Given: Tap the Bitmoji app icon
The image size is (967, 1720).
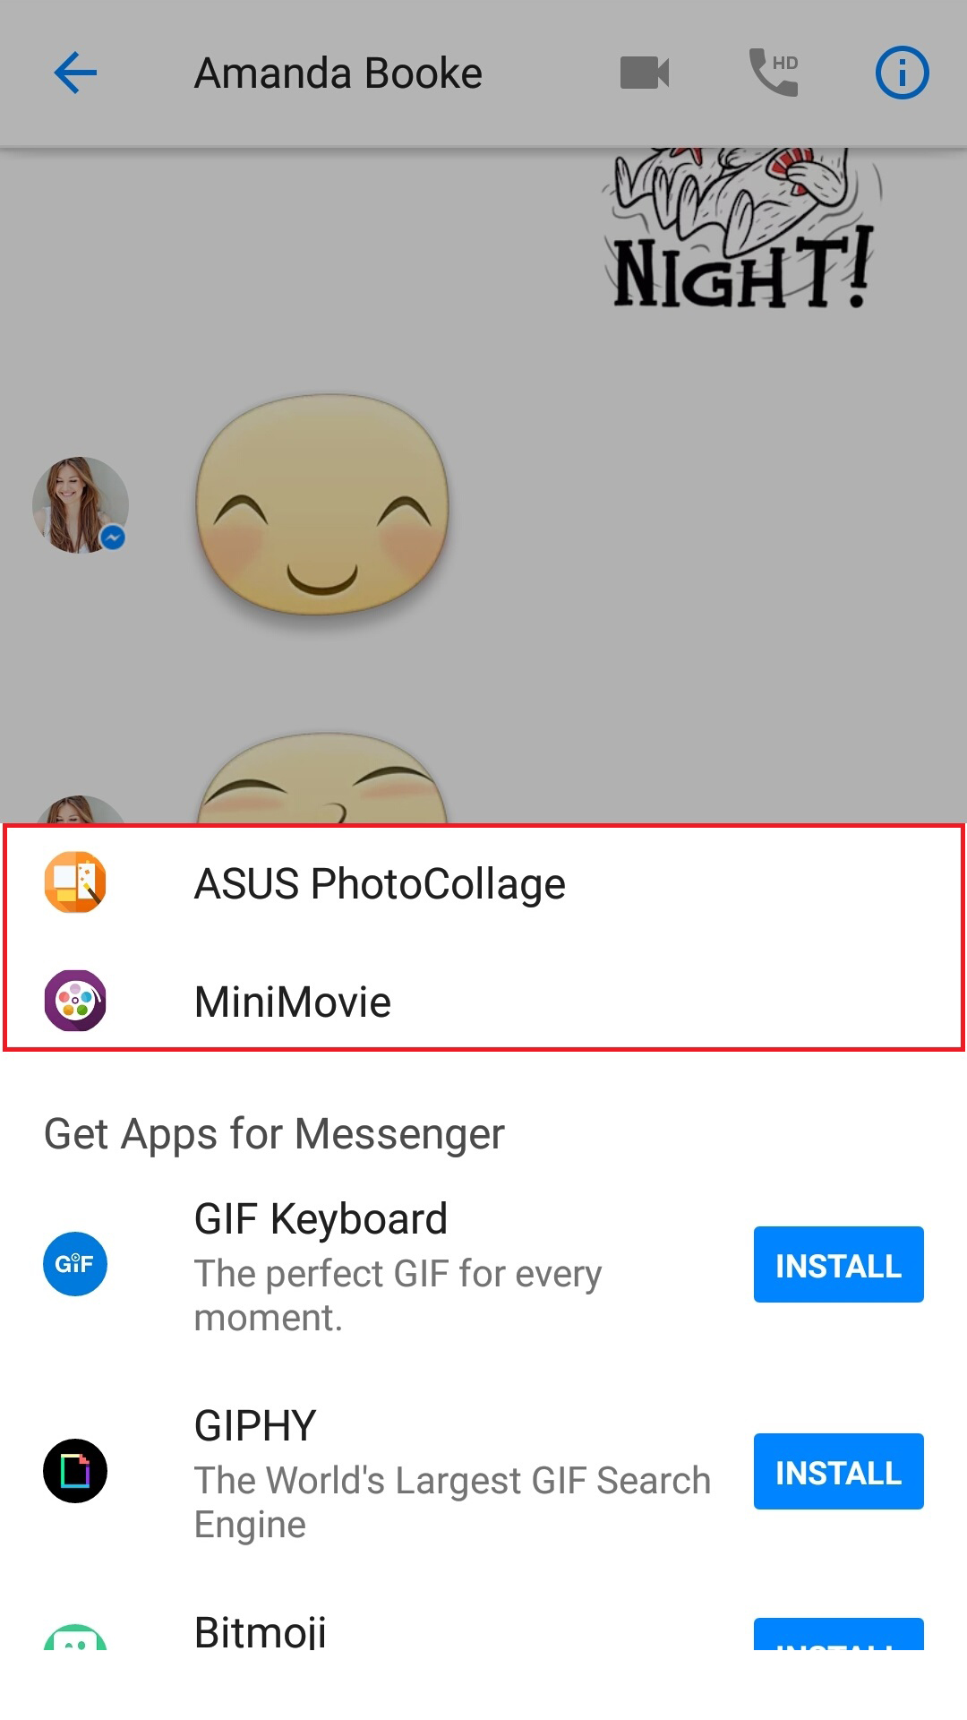Looking at the screenshot, I should (x=75, y=1636).
